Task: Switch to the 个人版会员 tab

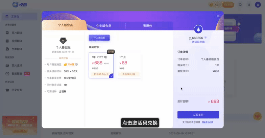Action: (65, 25)
